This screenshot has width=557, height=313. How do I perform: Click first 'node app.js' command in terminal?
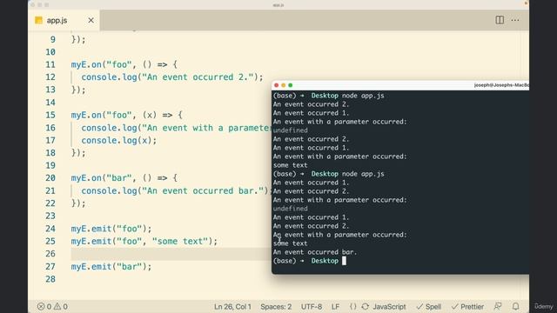pyautogui.click(x=363, y=96)
